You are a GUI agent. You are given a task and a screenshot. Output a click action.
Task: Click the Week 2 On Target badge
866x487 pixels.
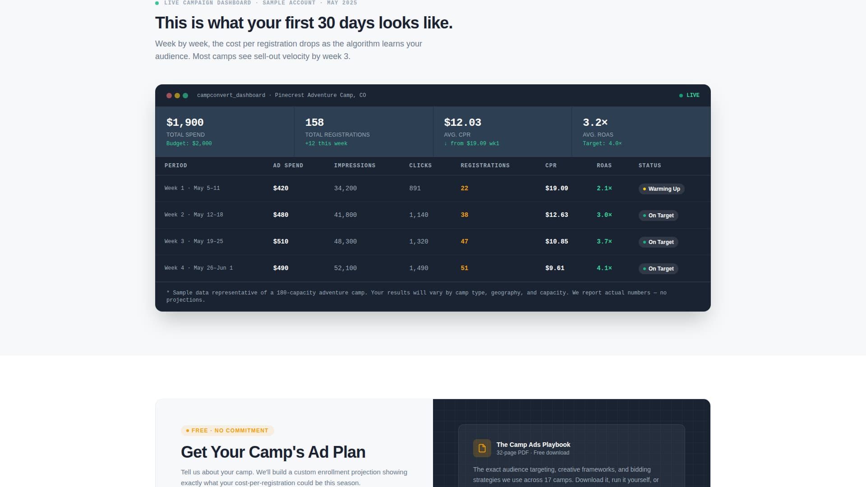point(658,216)
